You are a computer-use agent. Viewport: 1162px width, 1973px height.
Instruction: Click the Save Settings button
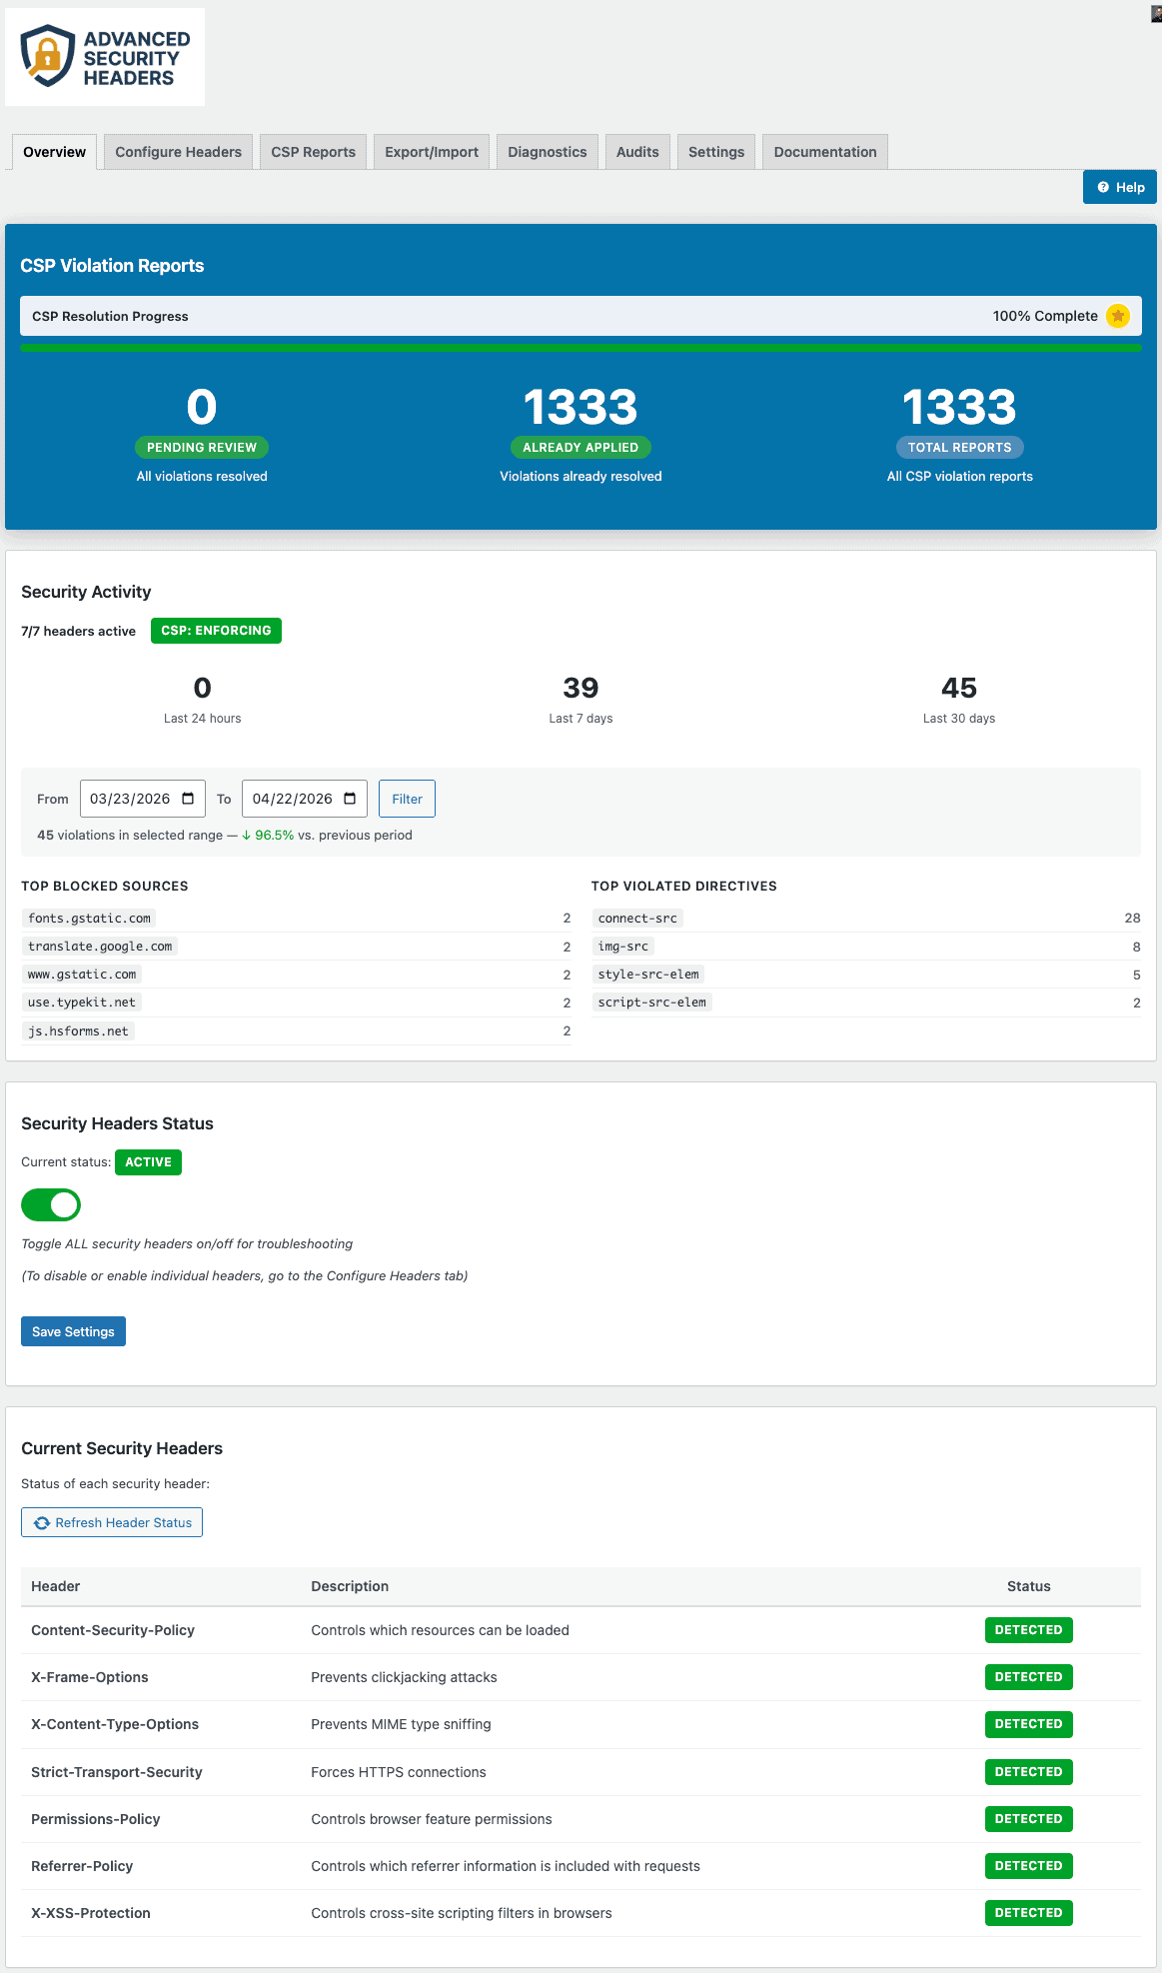(73, 1331)
